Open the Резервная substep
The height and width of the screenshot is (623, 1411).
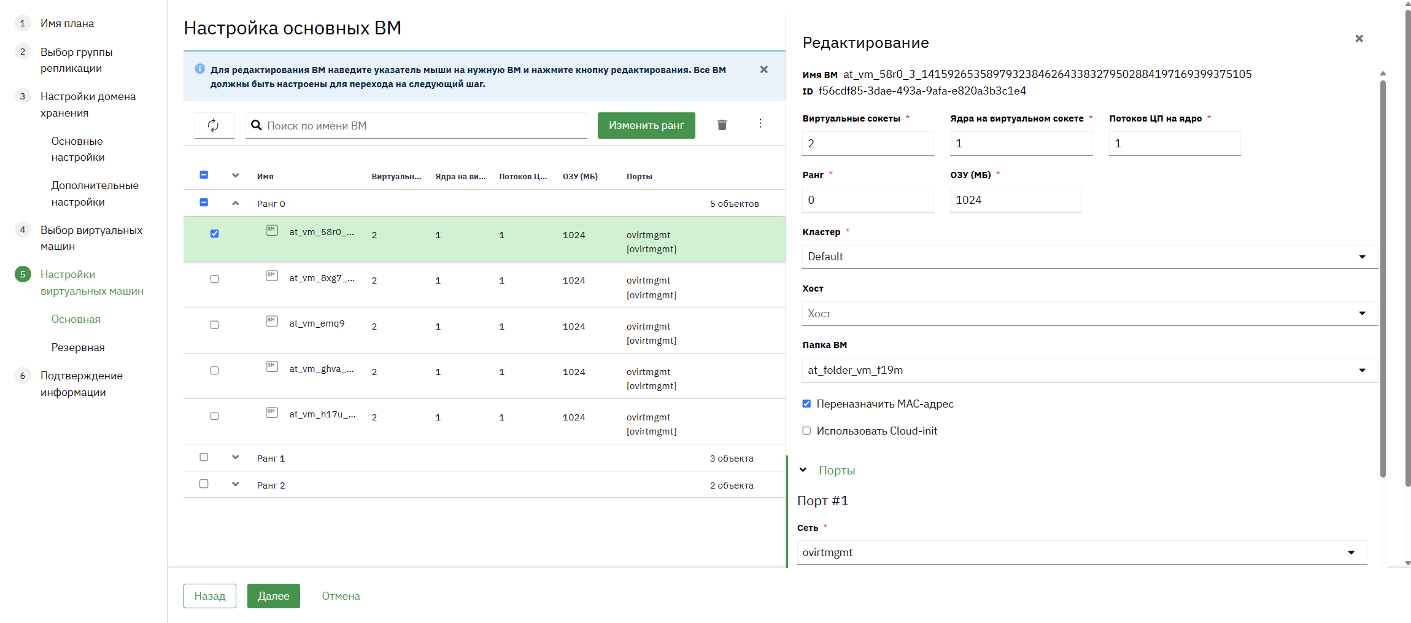click(x=78, y=347)
